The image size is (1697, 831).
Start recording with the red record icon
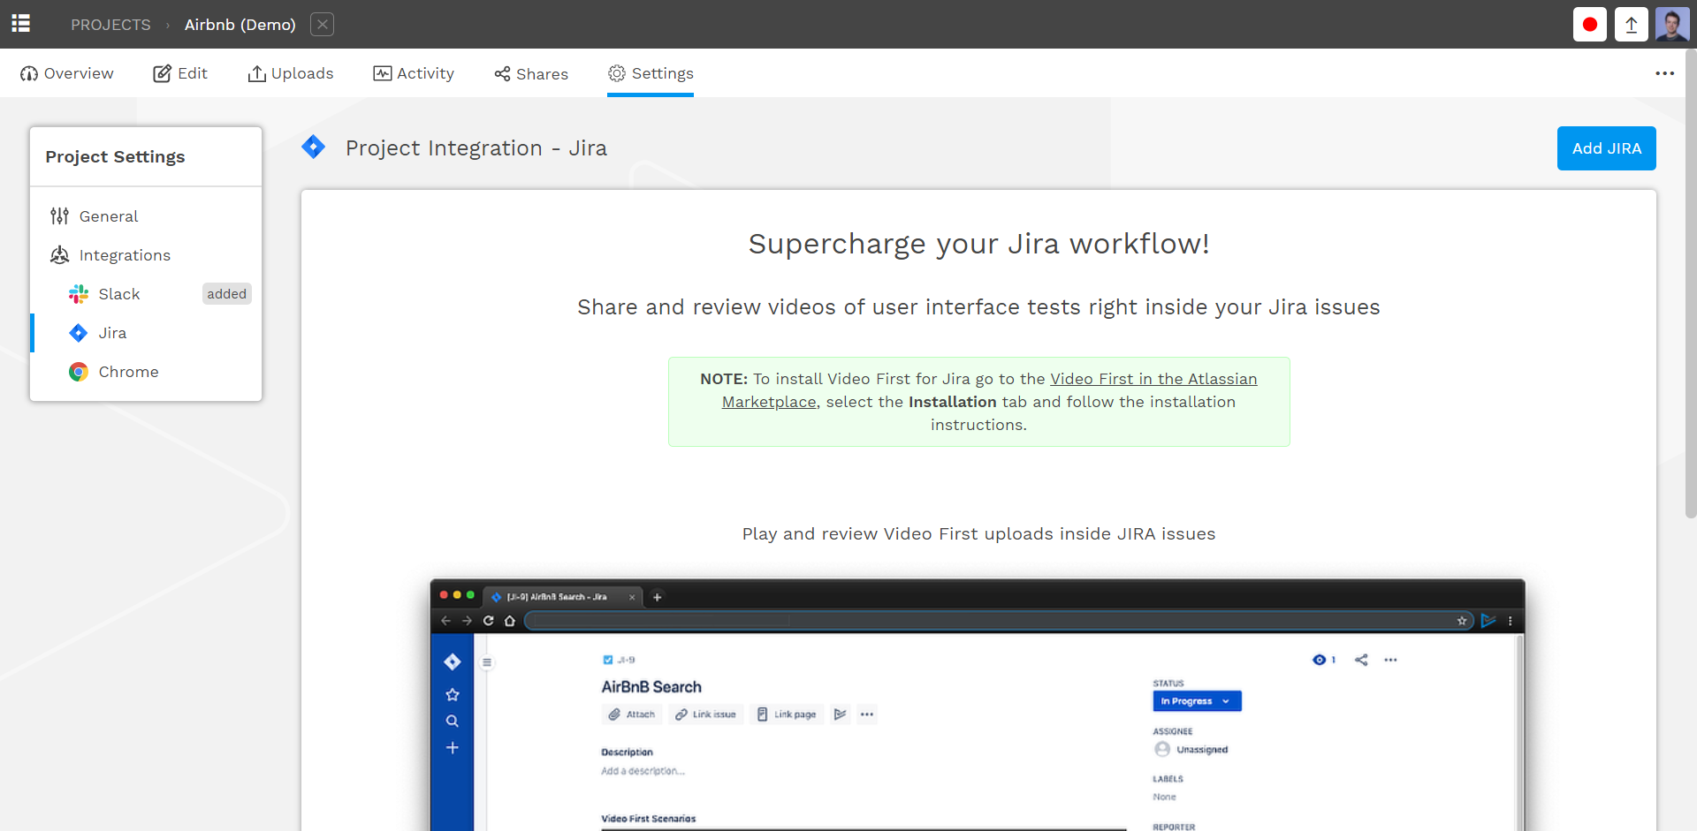click(x=1589, y=24)
